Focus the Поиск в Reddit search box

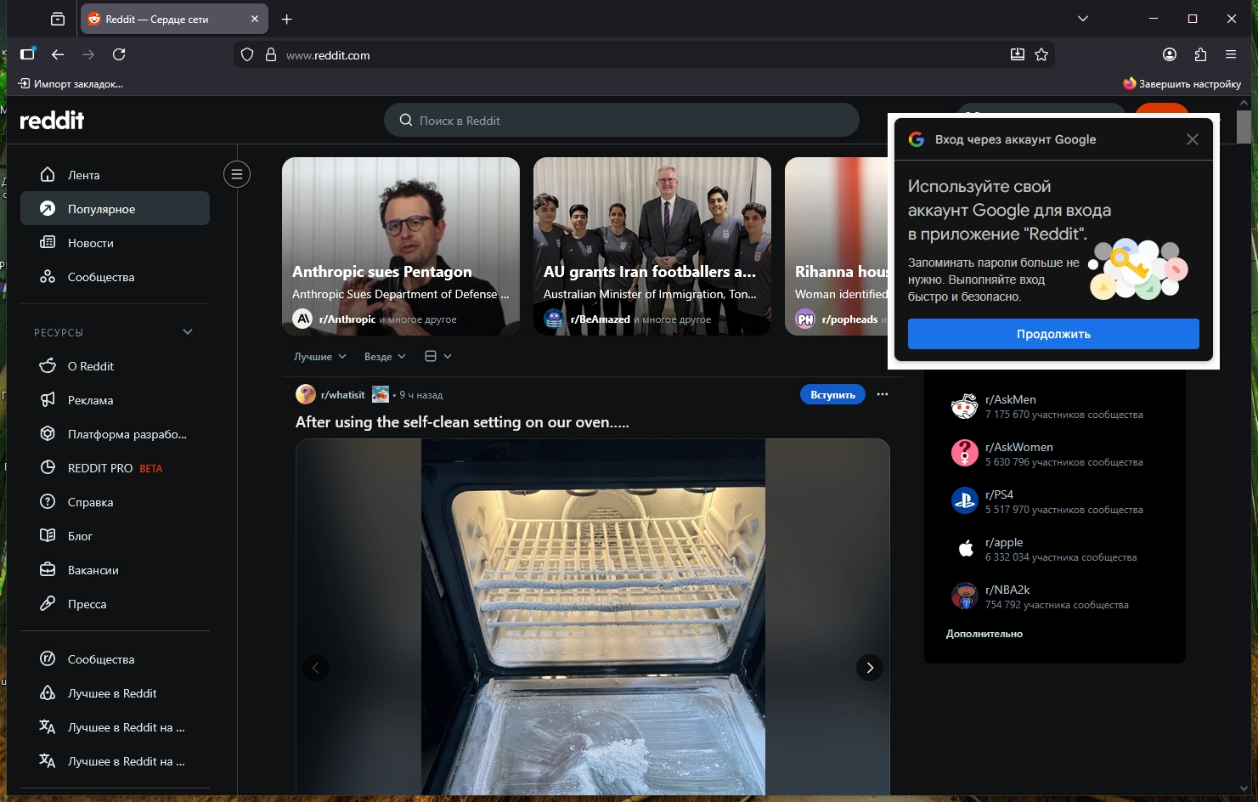(622, 120)
